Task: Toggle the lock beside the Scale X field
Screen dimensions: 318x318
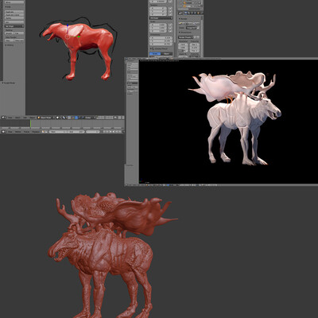Action: click(x=170, y=25)
